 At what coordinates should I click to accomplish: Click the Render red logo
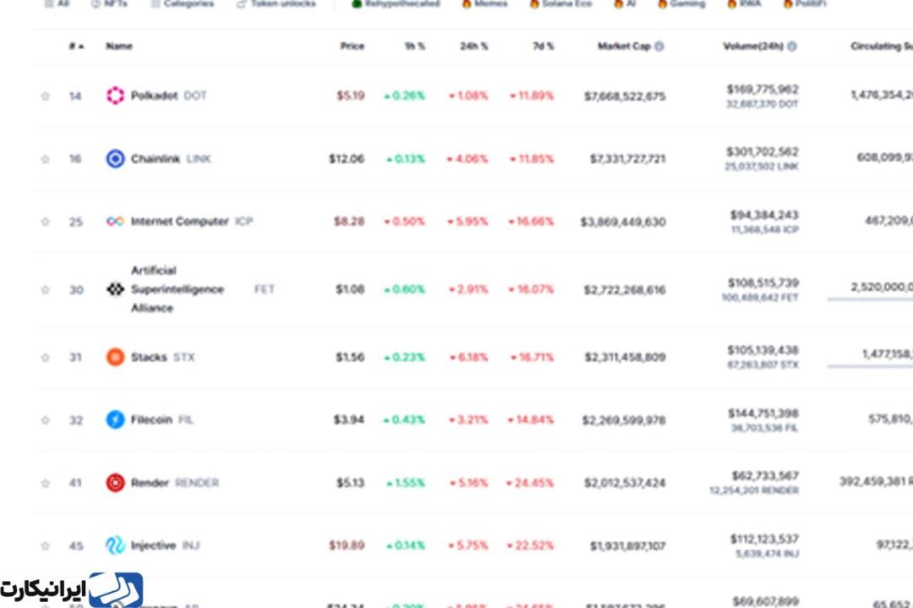pyautogui.click(x=115, y=483)
